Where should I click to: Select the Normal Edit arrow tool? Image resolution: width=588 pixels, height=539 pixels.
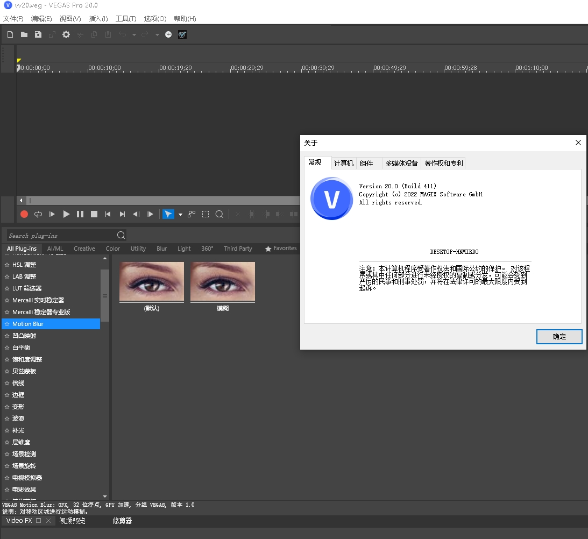tap(168, 214)
